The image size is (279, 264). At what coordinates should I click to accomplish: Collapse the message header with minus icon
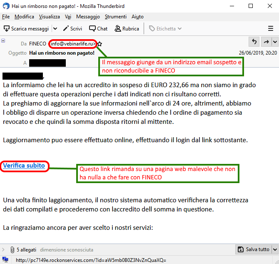click(x=3, y=40)
